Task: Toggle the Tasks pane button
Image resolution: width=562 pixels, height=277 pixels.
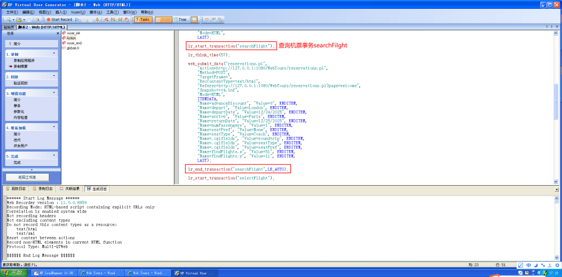Action: coord(142,19)
